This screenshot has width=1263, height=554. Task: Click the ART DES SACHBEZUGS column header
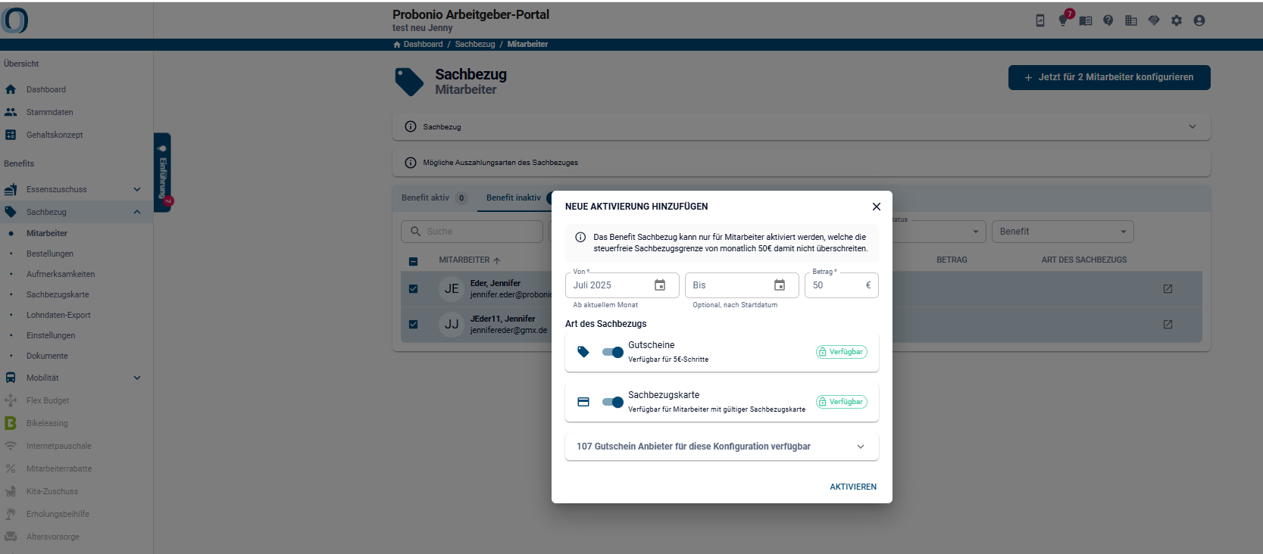(x=1084, y=260)
